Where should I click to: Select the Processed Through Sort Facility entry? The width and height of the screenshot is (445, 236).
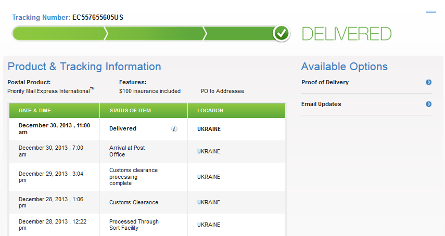tap(134, 225)
